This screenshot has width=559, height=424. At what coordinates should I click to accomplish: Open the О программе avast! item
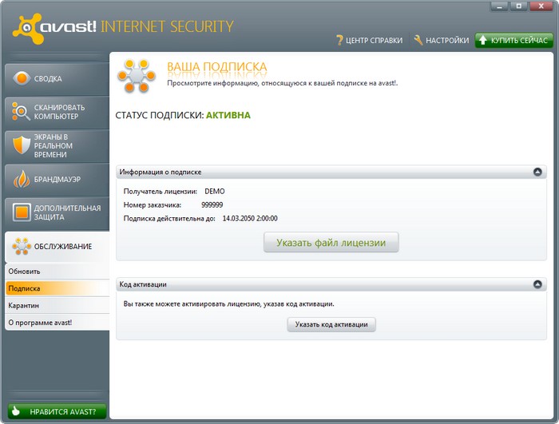pos(57,323)
